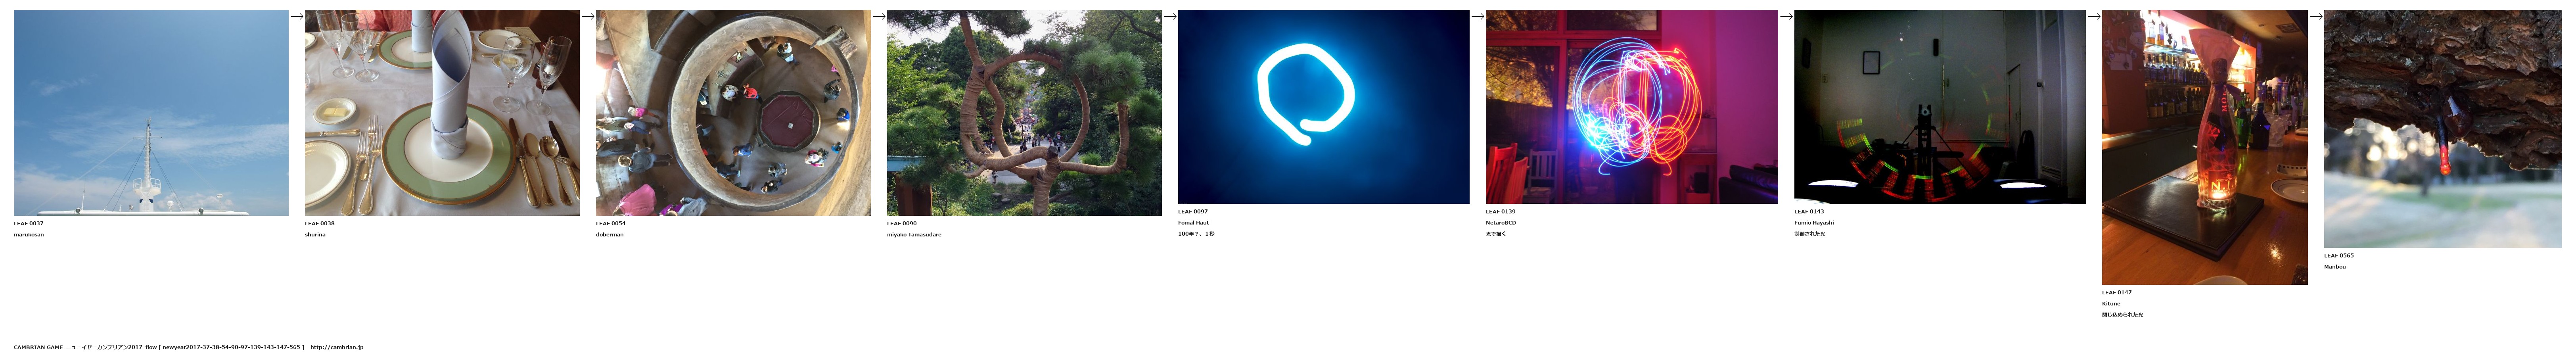The height and width of the screenshot is (357, 2576).
Task: Click the arrow between LEAF 0037 and 0038
Action: click(297, 16)
